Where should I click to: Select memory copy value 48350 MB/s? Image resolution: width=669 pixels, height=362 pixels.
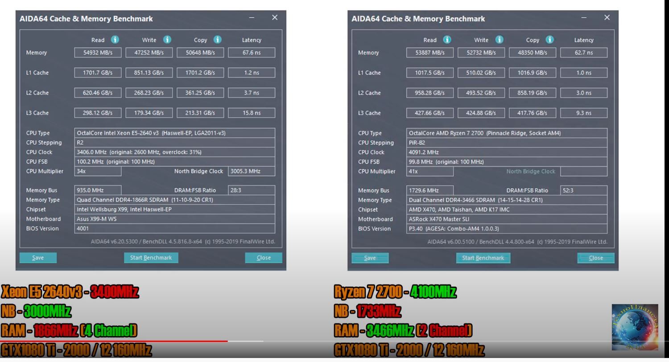coord(533,53)
